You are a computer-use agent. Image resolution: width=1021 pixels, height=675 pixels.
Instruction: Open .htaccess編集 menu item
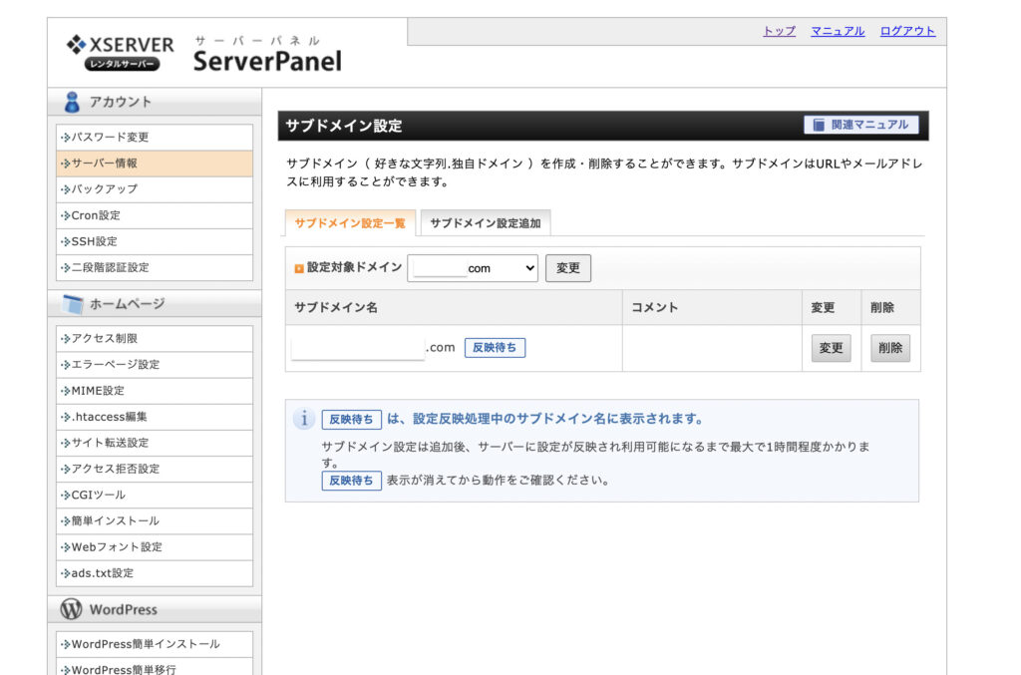(155, 417)
